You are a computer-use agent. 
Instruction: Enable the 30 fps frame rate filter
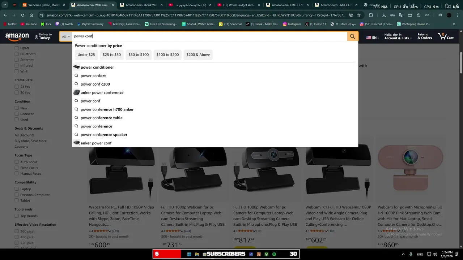pos(16,92)
